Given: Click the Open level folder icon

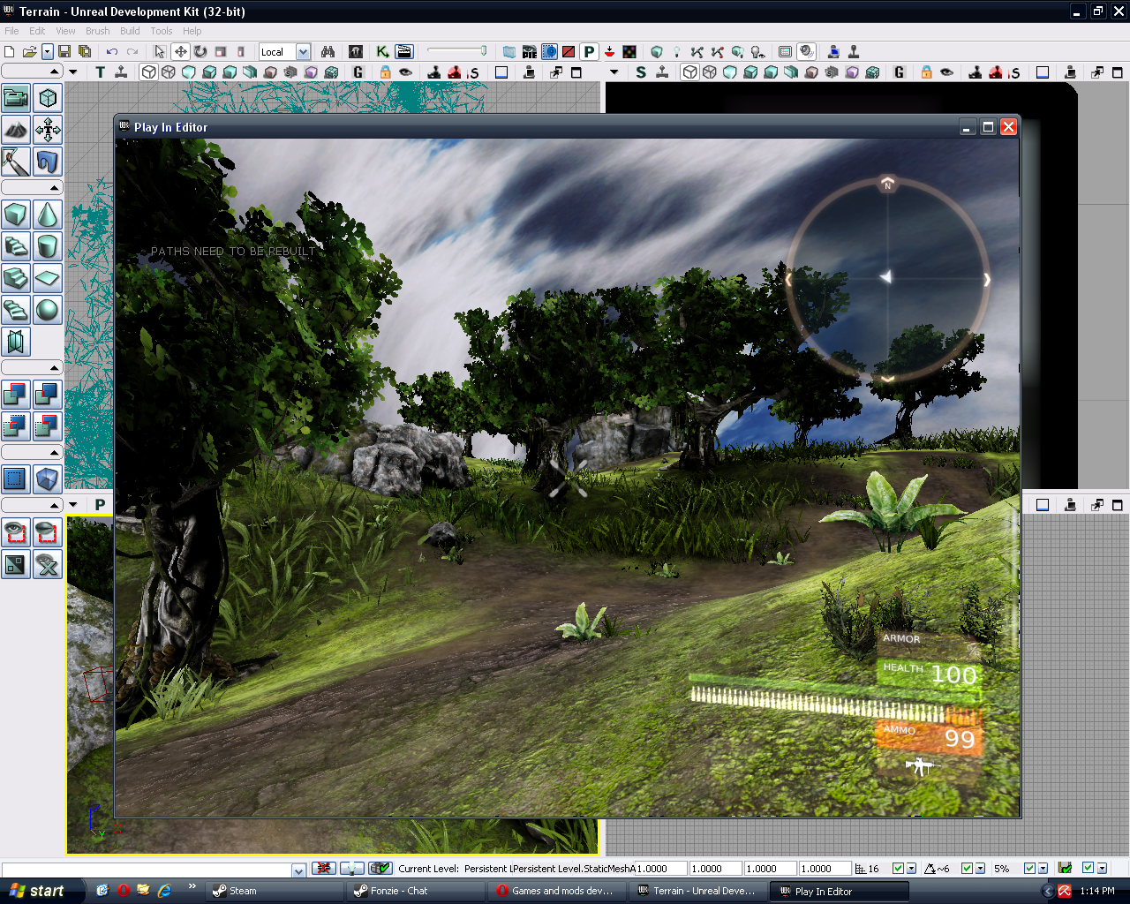Looking at the screenshot, I should (29, 52).
